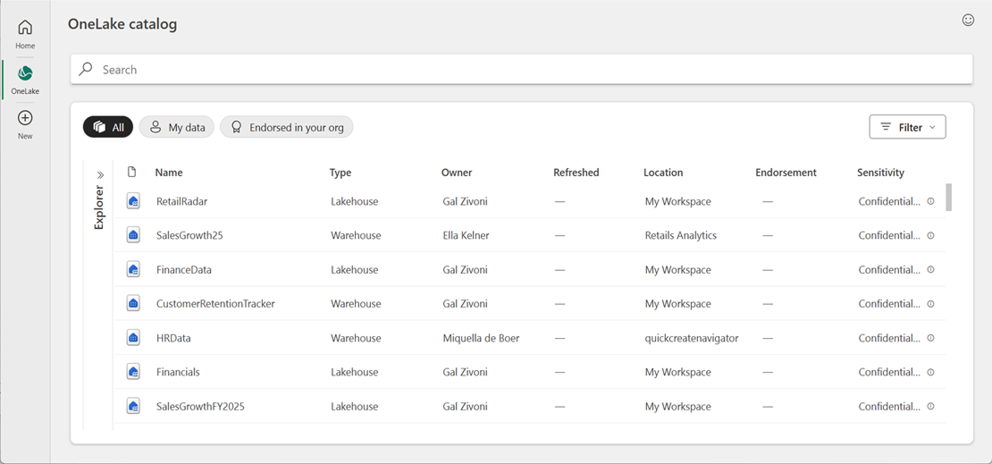Open the feedback smiley face icon
Screen dimensions: 992x464
click(968, 20)
